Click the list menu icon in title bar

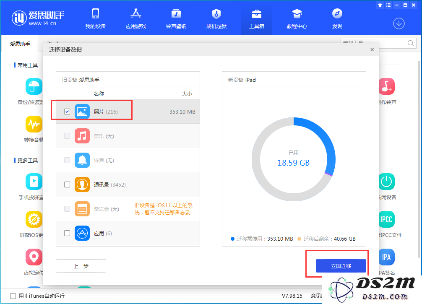388,5
